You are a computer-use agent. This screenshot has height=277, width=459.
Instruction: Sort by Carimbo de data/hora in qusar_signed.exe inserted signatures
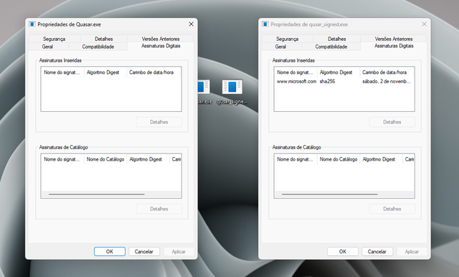pos(387,72)
